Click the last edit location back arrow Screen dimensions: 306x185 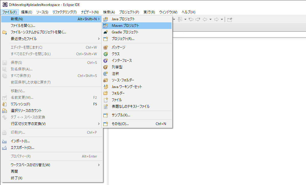pos(191,19)
